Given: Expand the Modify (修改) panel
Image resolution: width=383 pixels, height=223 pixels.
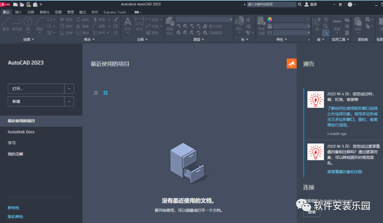Looking at the screenshot, I should point(89,39).
